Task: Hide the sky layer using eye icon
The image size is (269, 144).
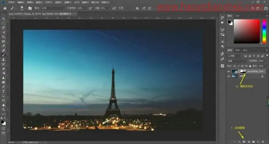Action: click(x=229, y=72)
